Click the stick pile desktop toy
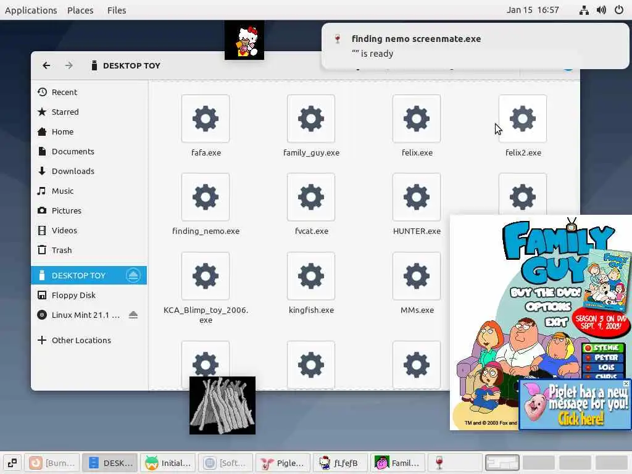 pos(222,405)
